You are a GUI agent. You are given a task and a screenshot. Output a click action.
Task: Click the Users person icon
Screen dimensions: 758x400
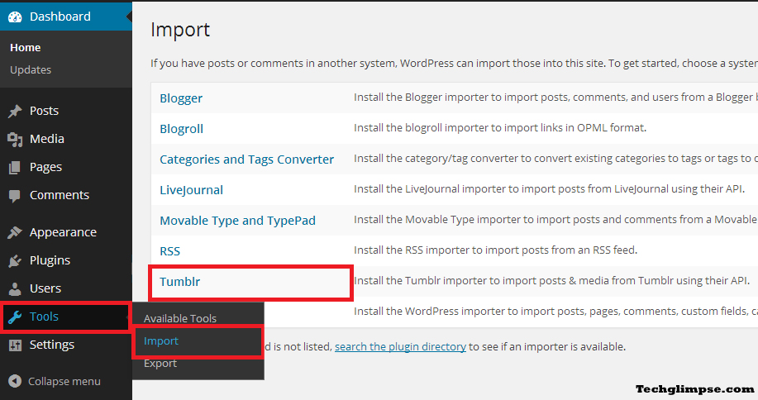coord(15,289)
